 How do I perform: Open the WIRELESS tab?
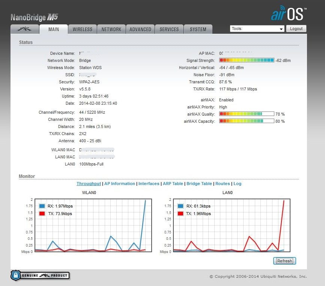(83, 29)
